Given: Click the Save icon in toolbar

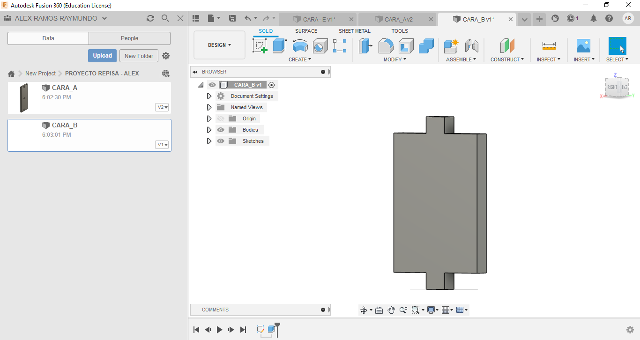Looking at the screenshot, I should 232,18.
